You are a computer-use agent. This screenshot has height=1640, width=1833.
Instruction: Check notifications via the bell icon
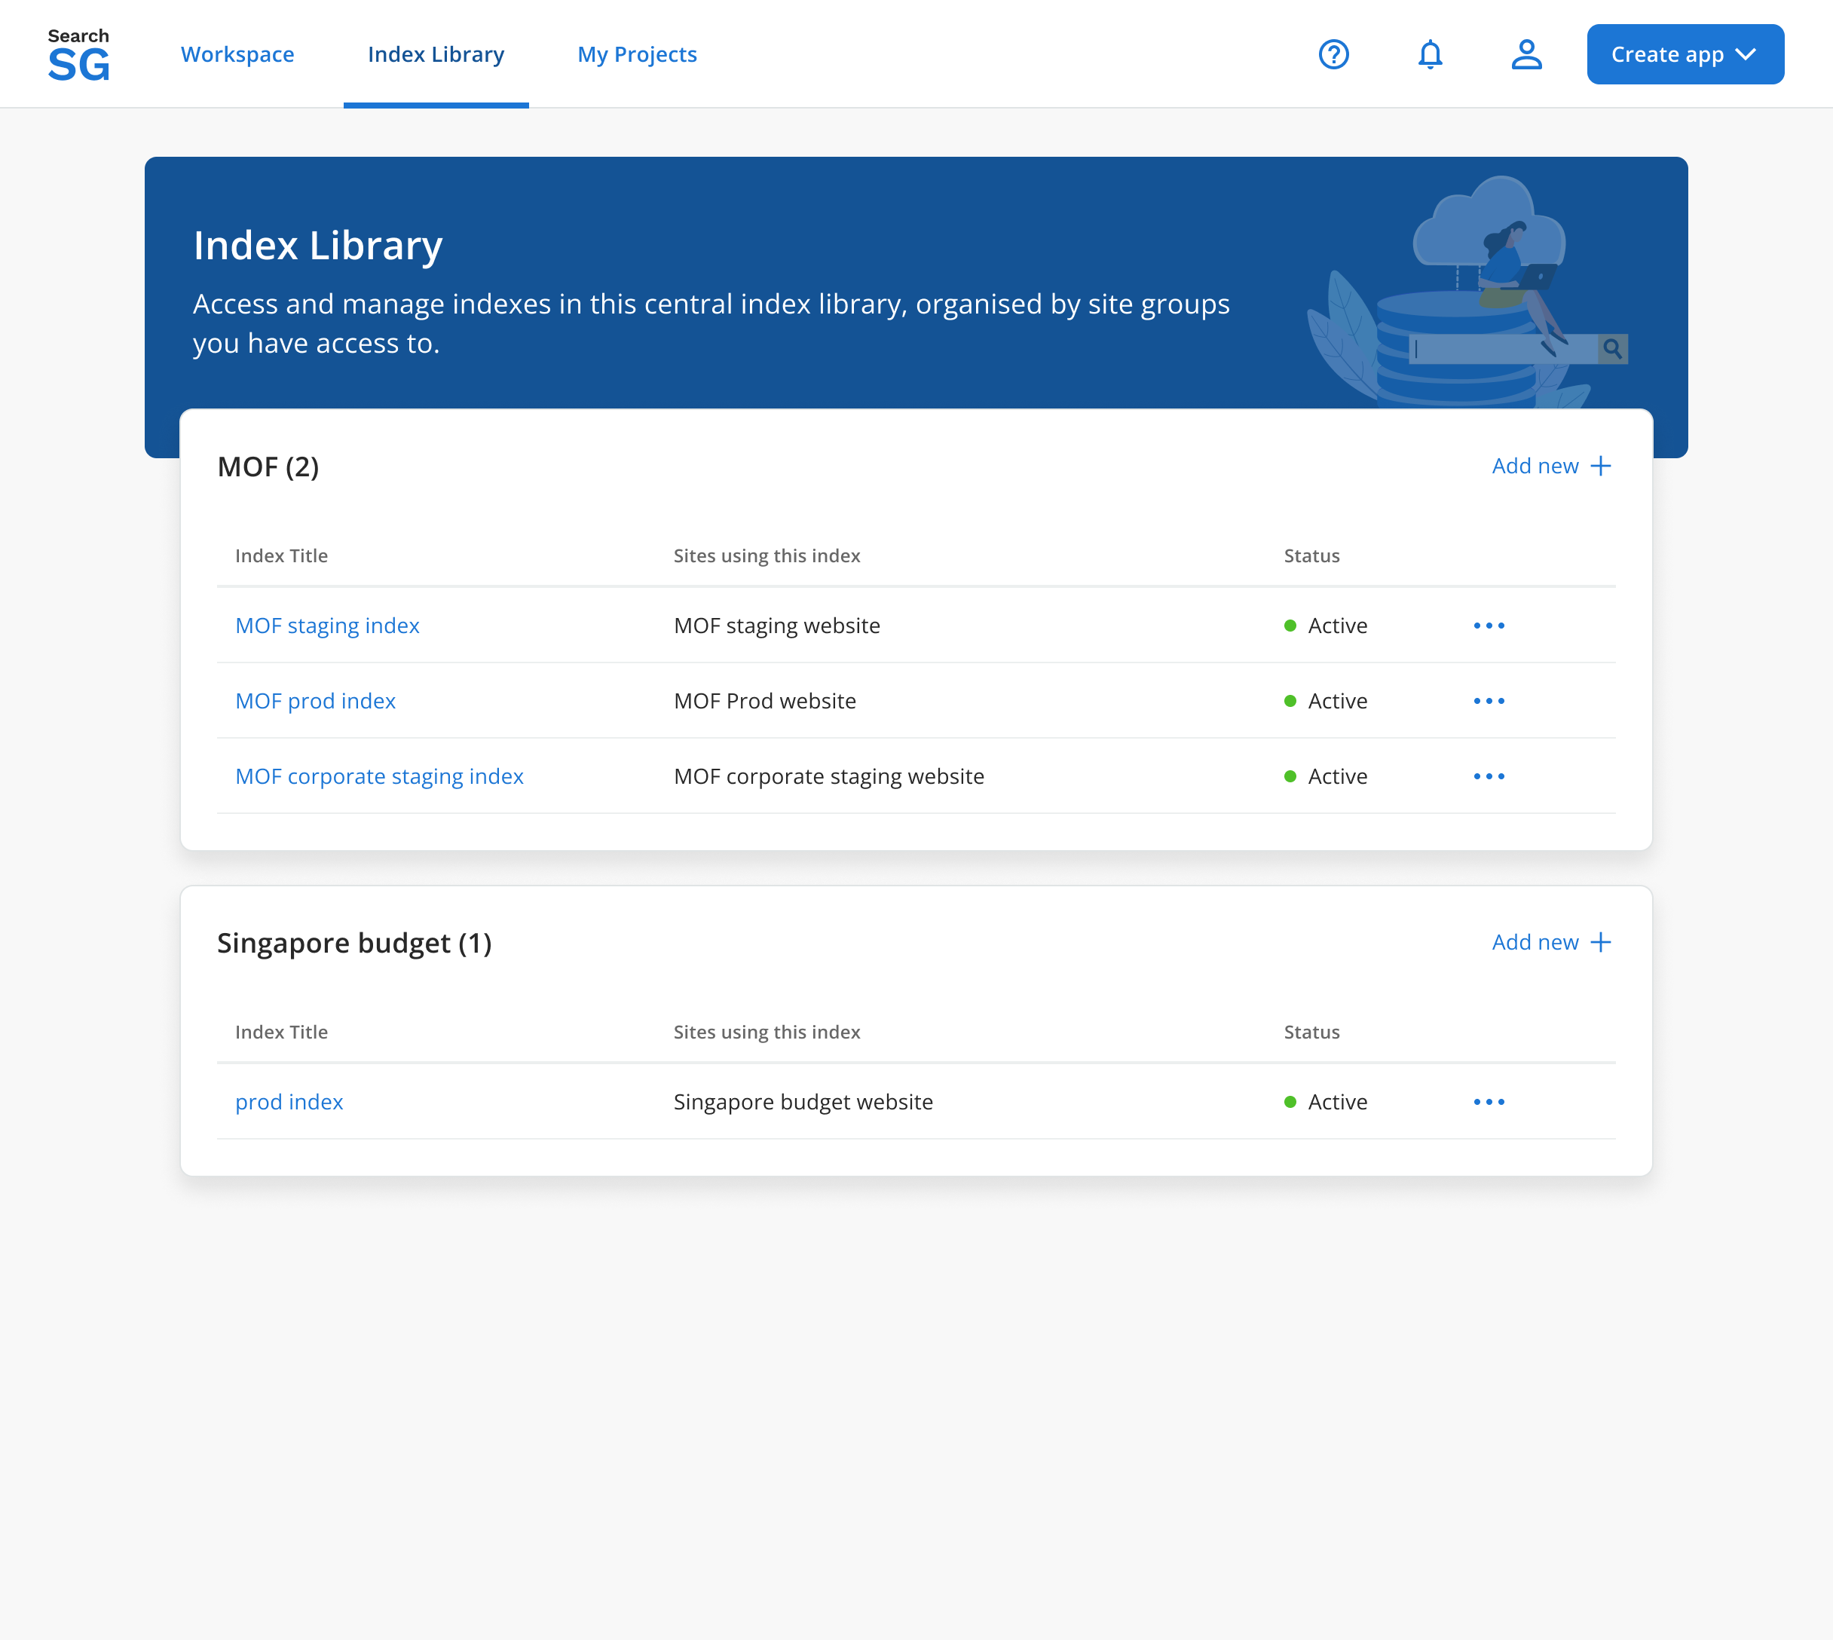pyautogui.click(x=1429, y=54)
